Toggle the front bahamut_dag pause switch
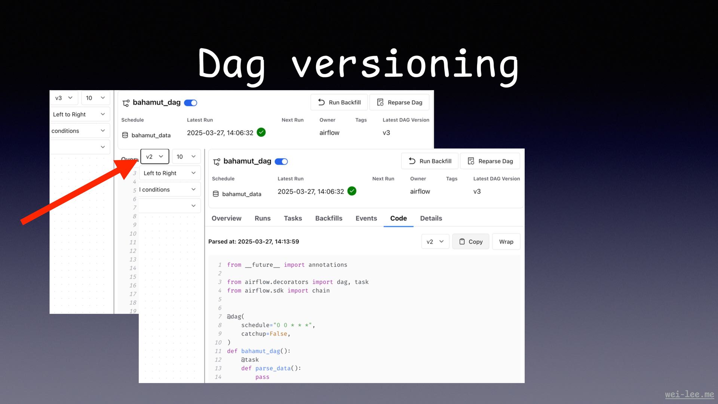 (x=281, y=162)
